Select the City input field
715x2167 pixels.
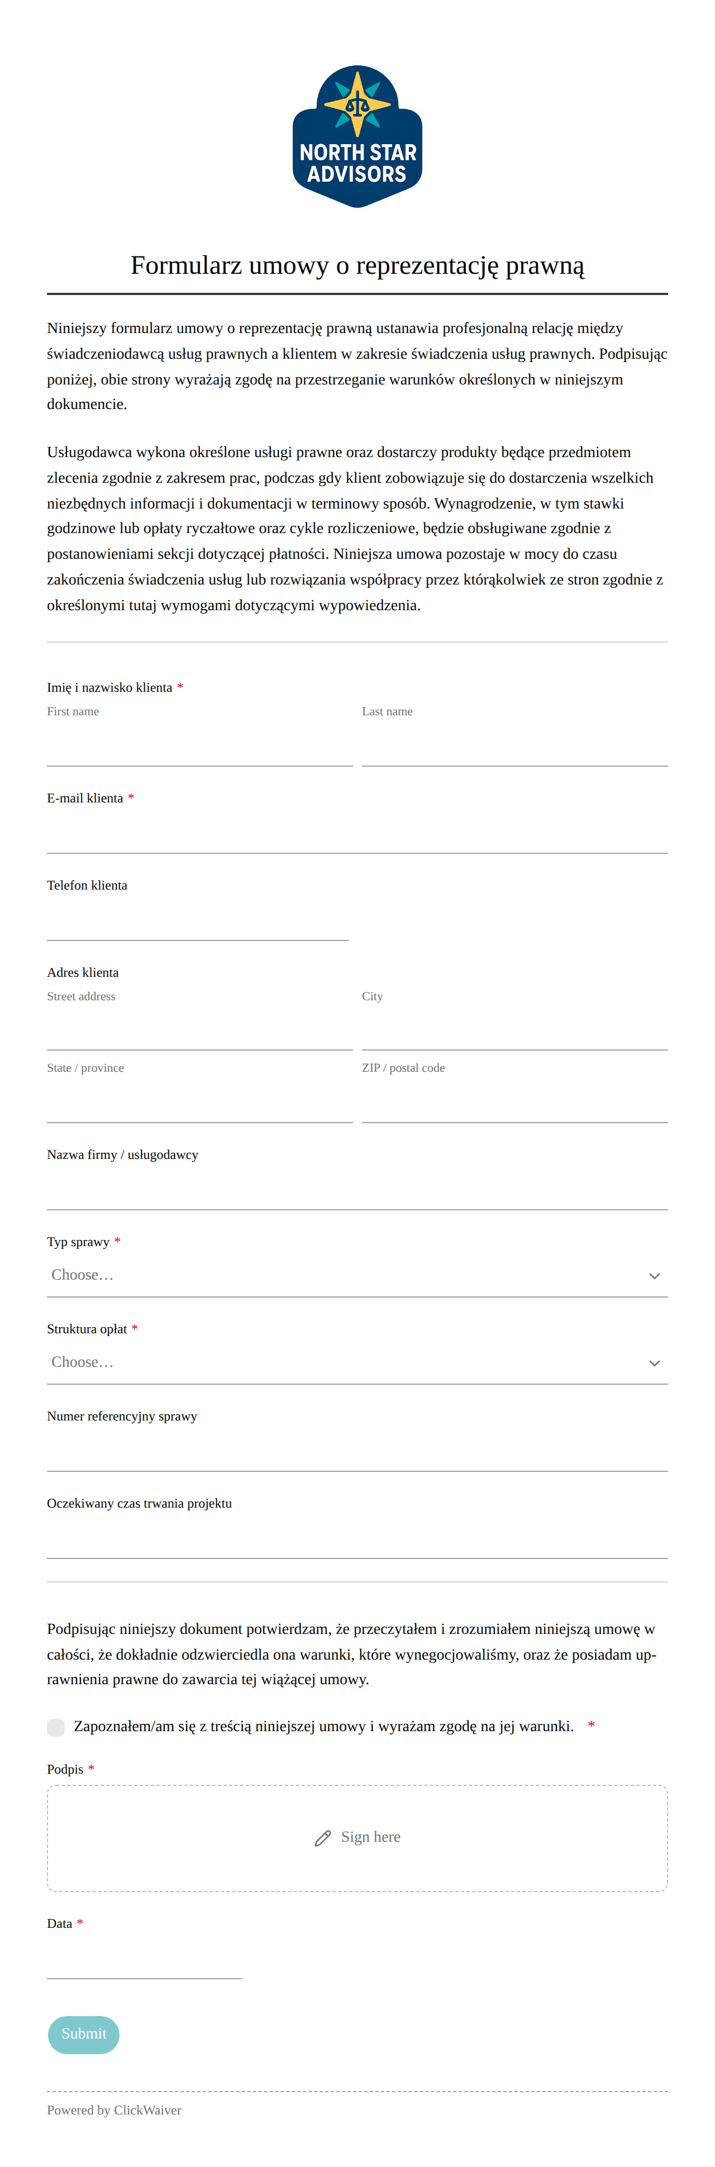click(515, 1029)
